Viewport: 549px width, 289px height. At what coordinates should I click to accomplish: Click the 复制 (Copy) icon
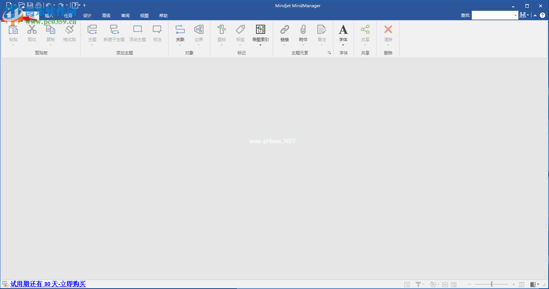(x=51, y=29)
